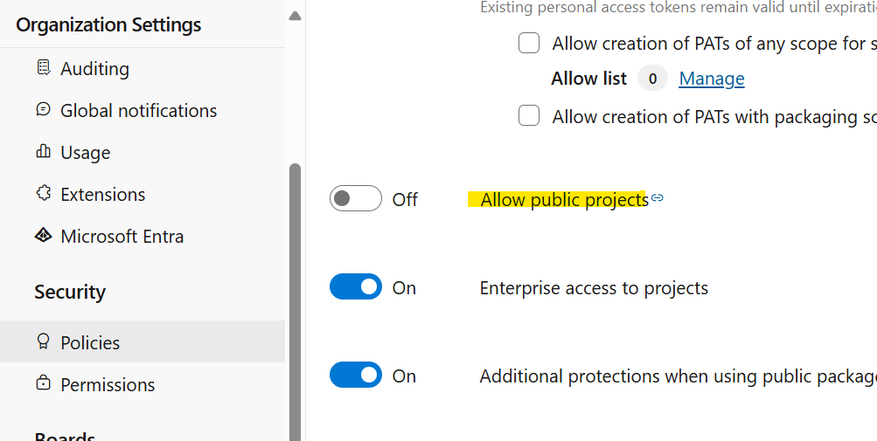Viewport: 877px width, 441px height.
Task: Turn off Additional protections for public packages
Action: 356,375
